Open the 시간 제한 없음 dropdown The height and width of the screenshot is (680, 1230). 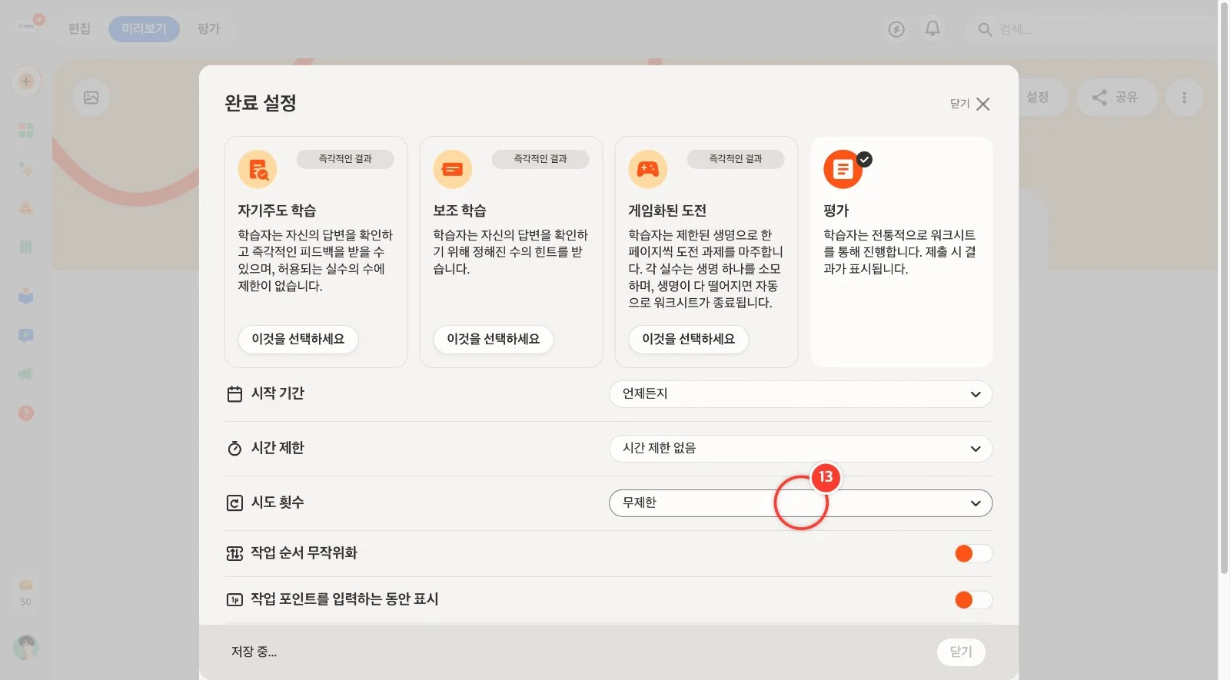tap(800, 449)
